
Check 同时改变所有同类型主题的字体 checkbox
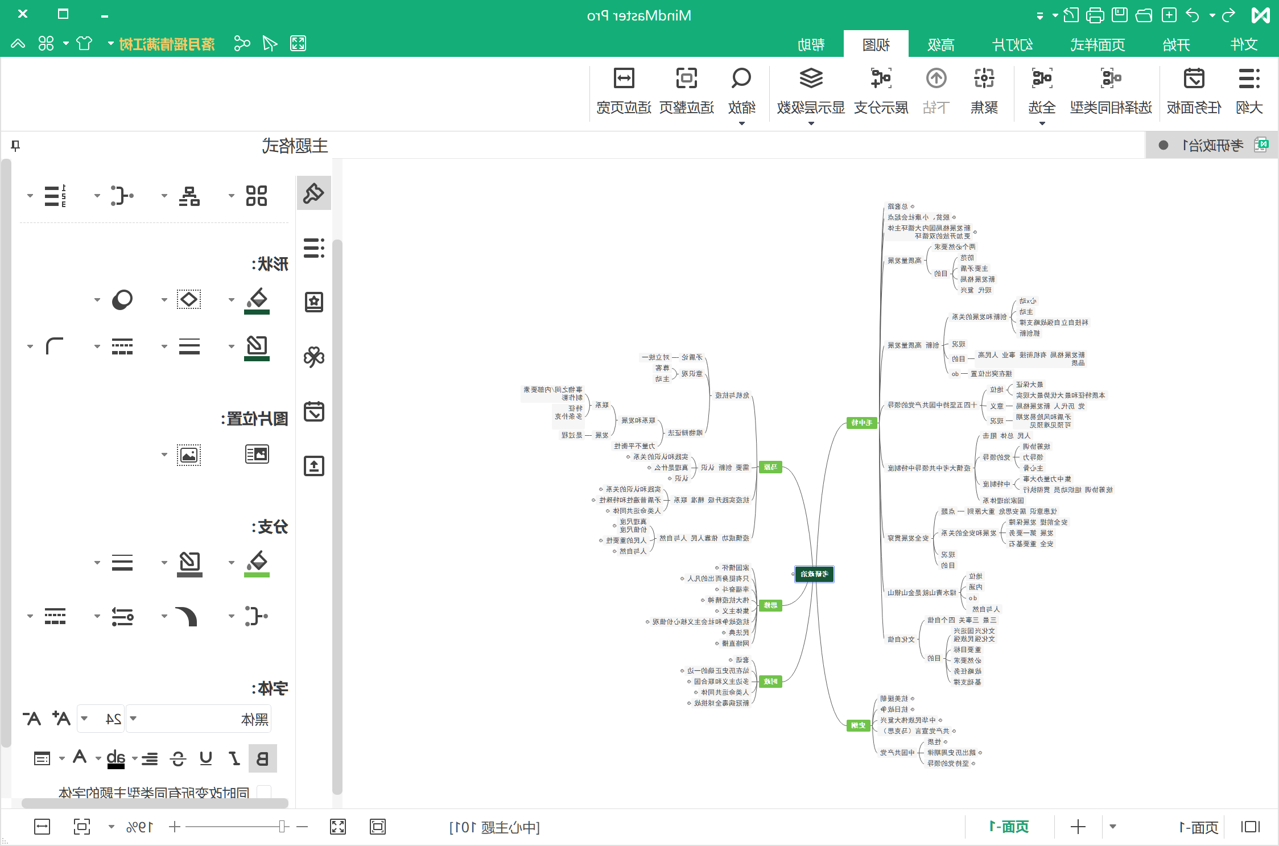(264, 793)
